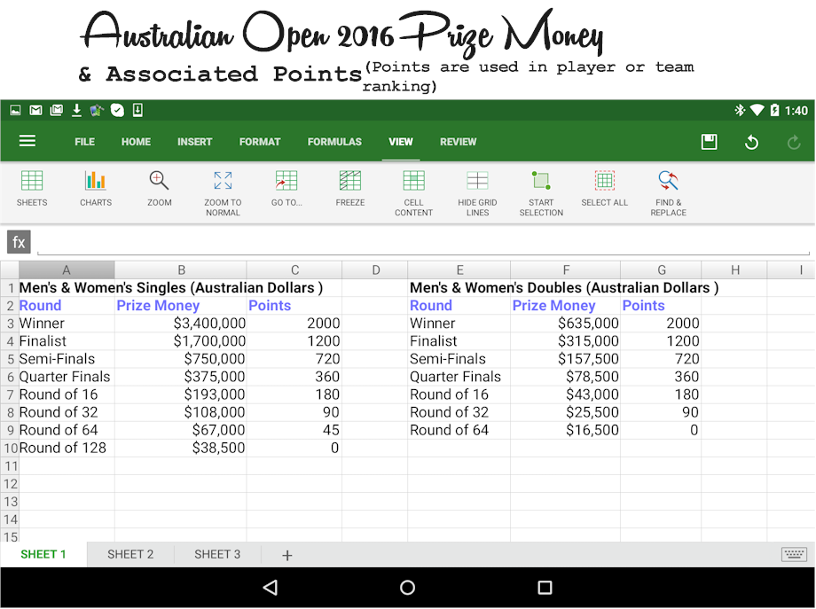Switch to the HOME tab

coord(136,142)
